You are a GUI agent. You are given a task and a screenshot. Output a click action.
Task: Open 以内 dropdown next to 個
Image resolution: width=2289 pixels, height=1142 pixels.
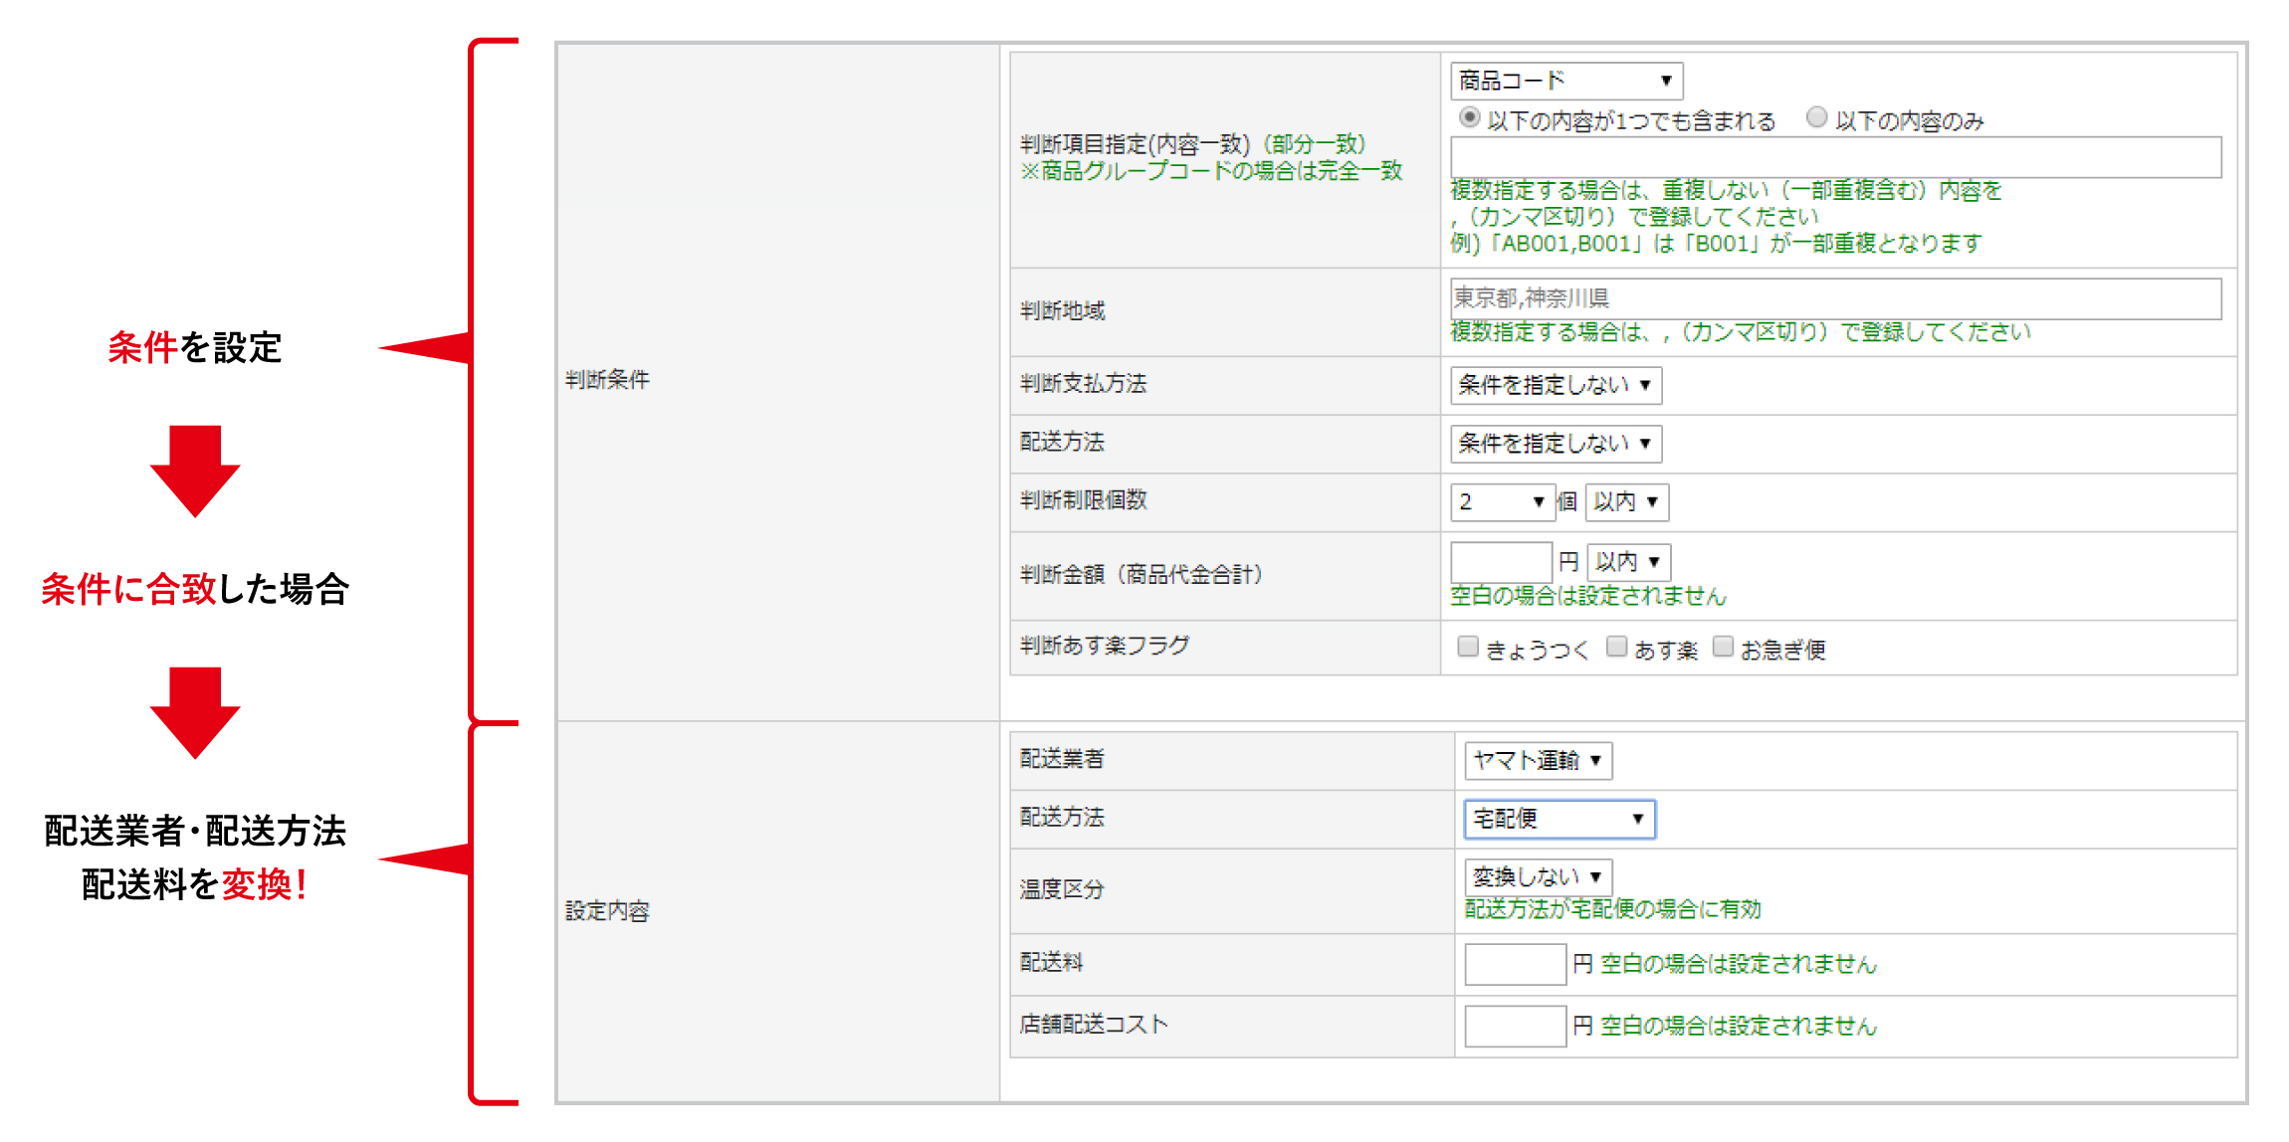tap(1626, 501)
